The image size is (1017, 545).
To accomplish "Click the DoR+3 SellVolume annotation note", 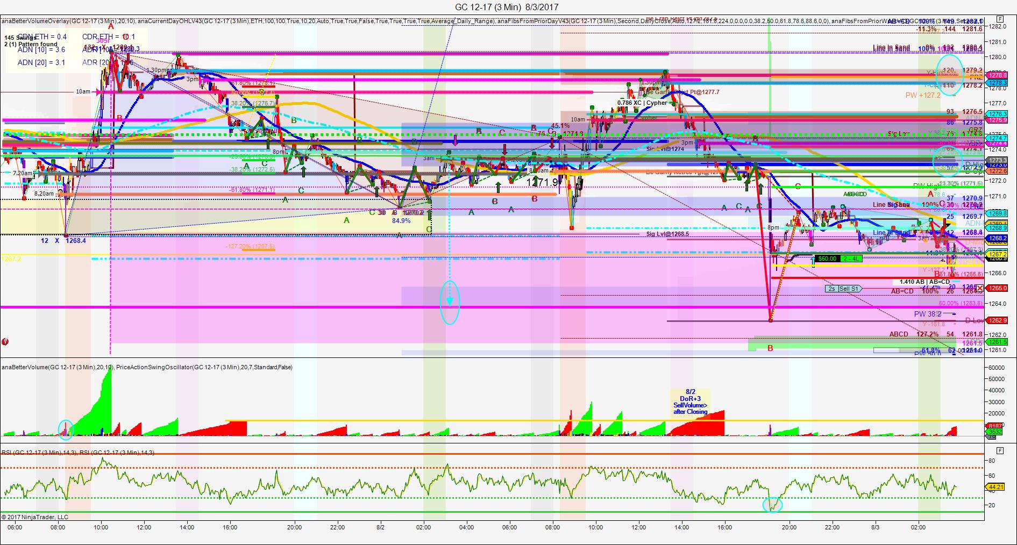I will pyautogui.click(x=690, y=401).
